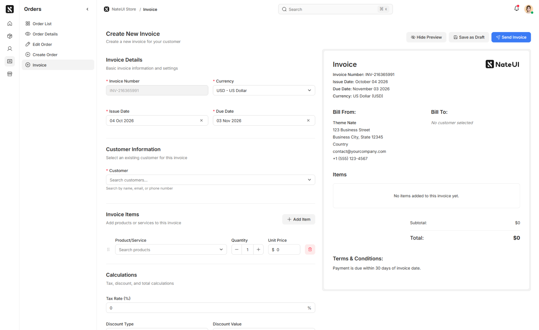The width and height of the screenshot is (539, 330).
Task: Focus the top search bar
Action: click(335, 9)
